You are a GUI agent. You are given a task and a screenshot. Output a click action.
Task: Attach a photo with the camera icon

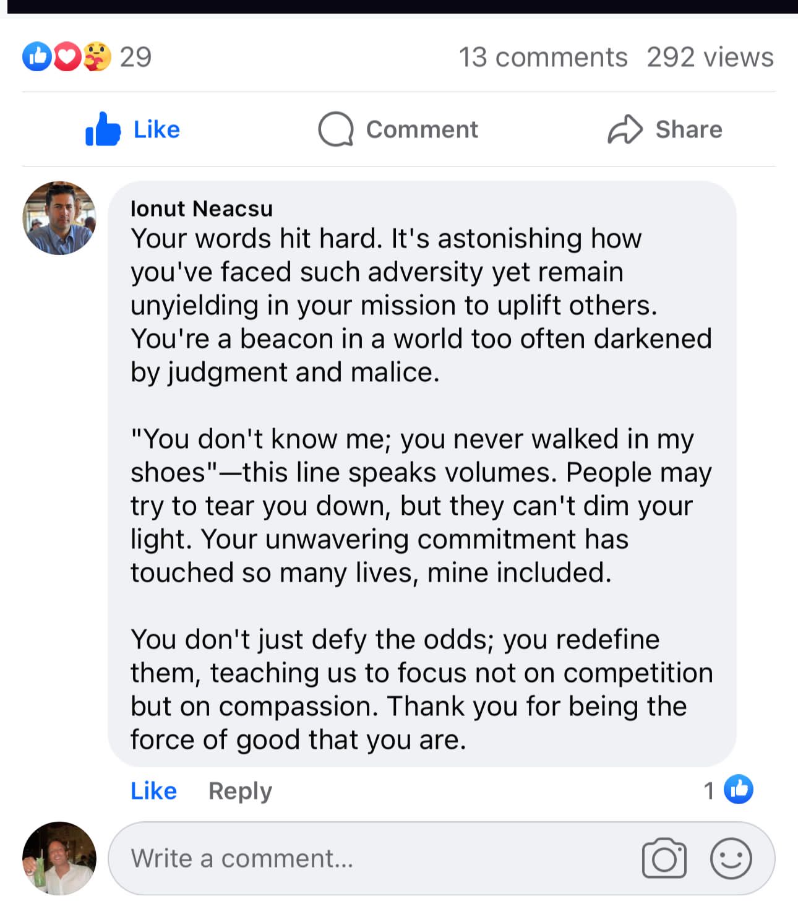coord(664,858)
